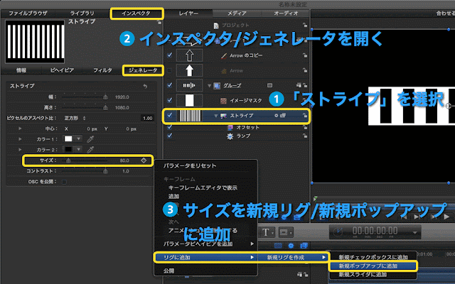Click the 幅 slider handle

(x=105, y=97)
